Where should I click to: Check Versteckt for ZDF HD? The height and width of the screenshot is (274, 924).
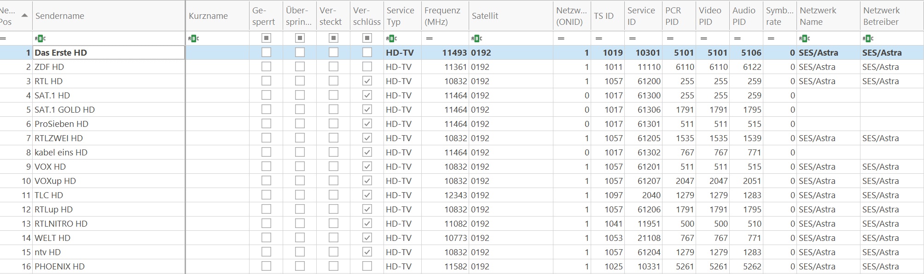click(334, 67)
